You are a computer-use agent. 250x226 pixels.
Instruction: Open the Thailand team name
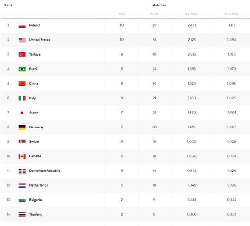point(36,214)
